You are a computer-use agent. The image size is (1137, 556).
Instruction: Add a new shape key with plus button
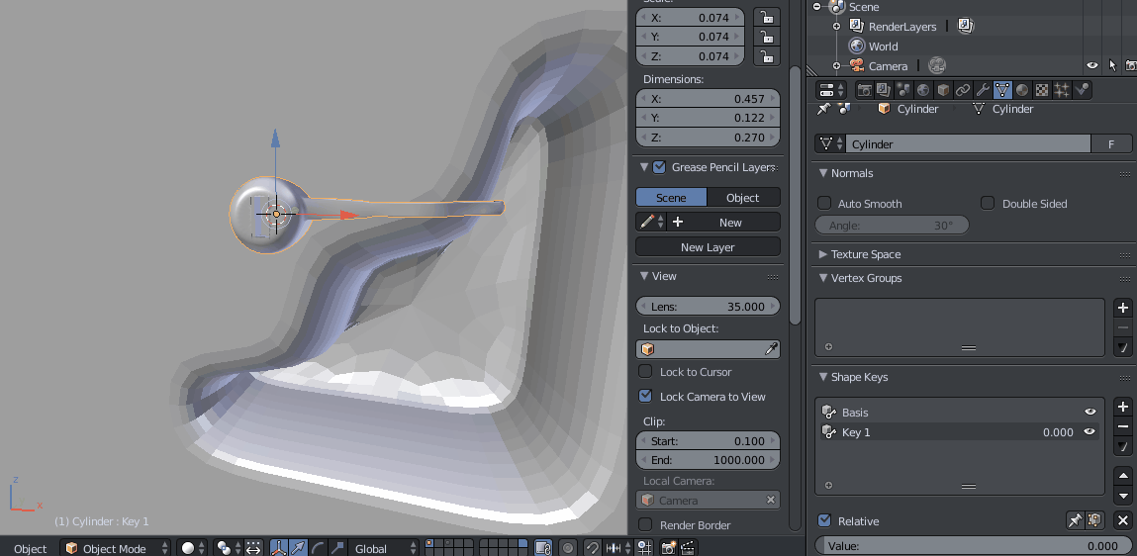tap(1122, 407)
